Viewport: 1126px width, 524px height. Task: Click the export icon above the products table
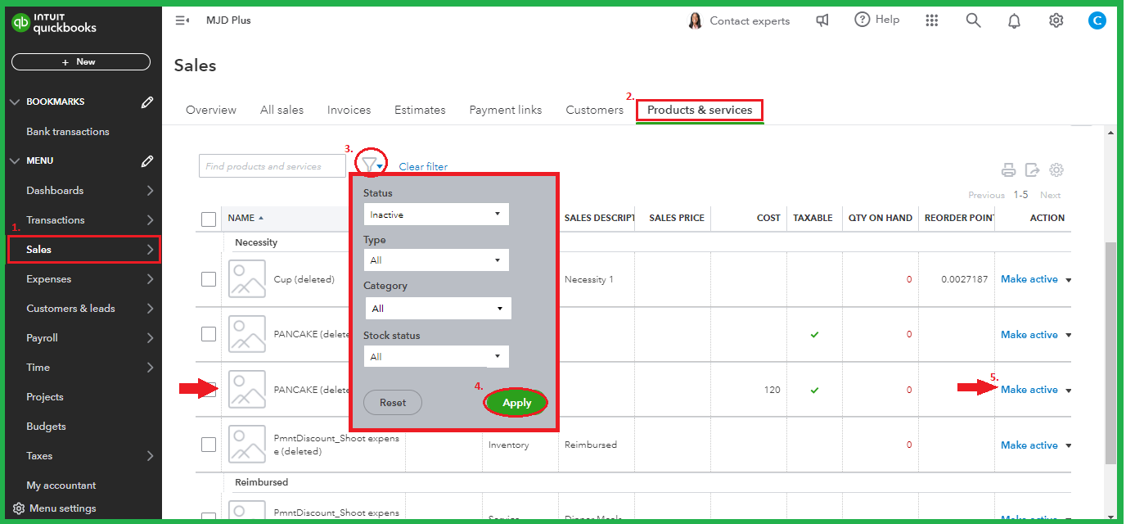point(1032,169)
